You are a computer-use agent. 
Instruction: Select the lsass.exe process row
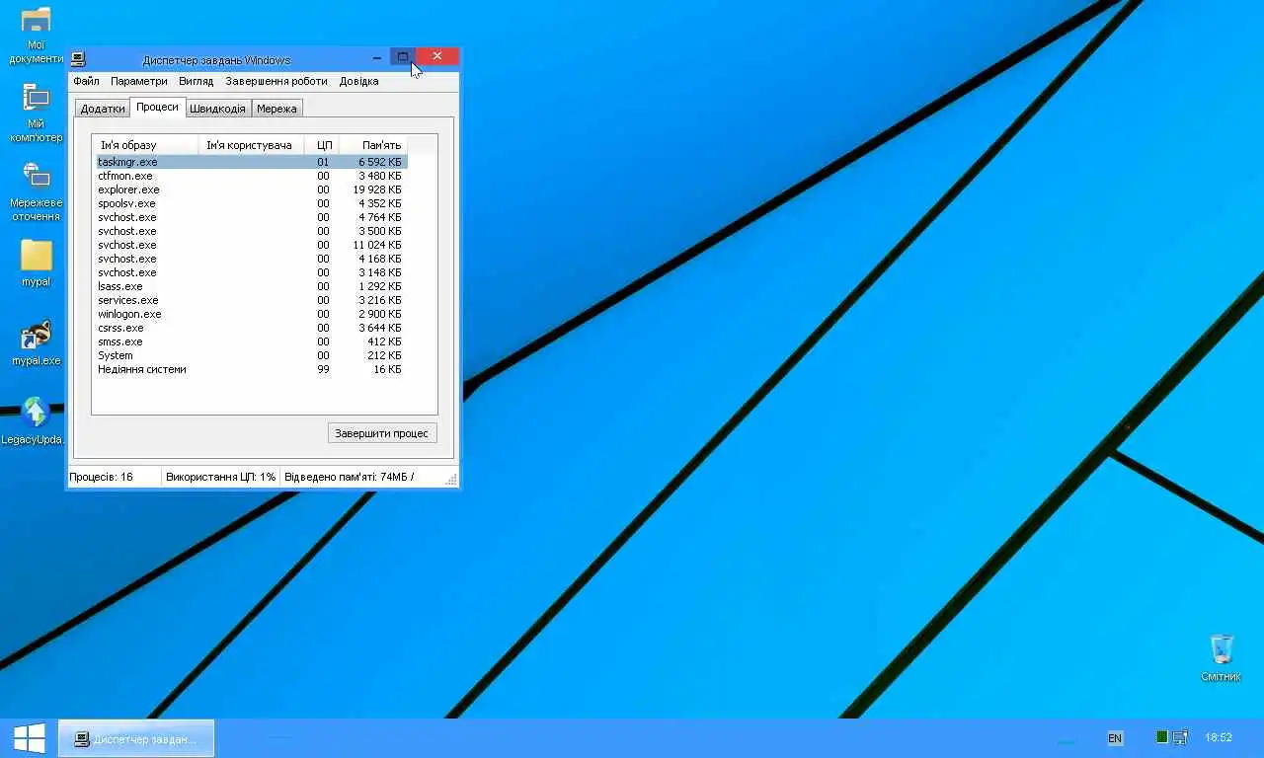251,286
